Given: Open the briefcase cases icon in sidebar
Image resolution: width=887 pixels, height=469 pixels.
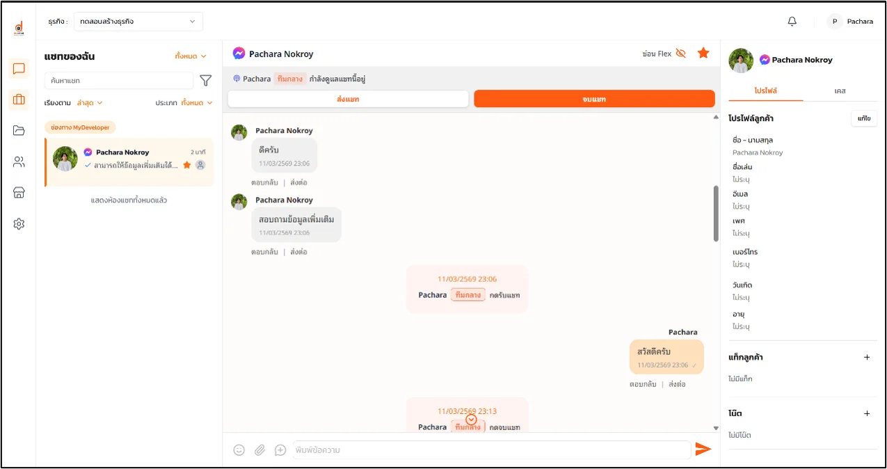Looking at the screenshot, I should [x=19, y=100].
